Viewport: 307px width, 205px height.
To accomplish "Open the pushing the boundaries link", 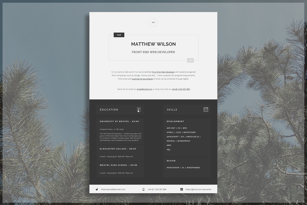I will pyautogui.click(x=142, y=79).
